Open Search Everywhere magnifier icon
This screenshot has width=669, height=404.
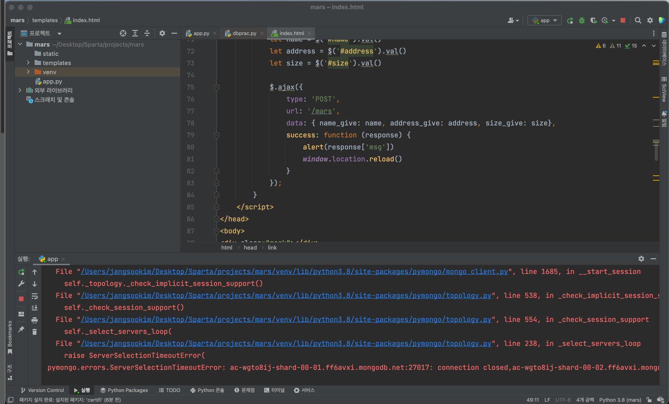pyautogui.click(x=638, y=20)
